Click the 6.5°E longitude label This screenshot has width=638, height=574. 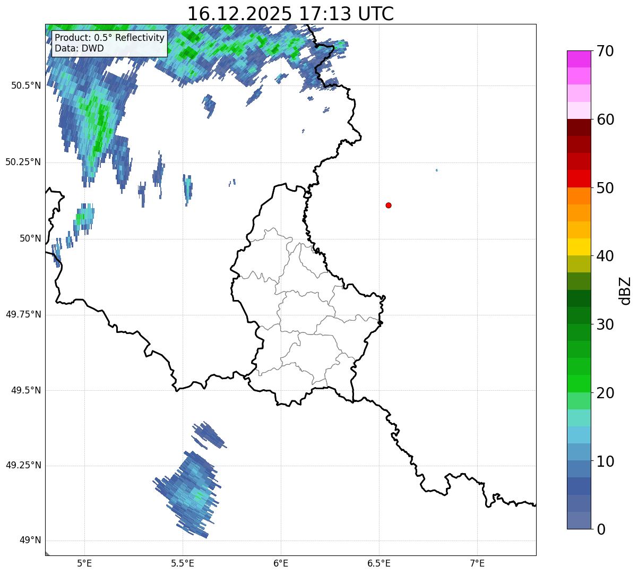379,563
